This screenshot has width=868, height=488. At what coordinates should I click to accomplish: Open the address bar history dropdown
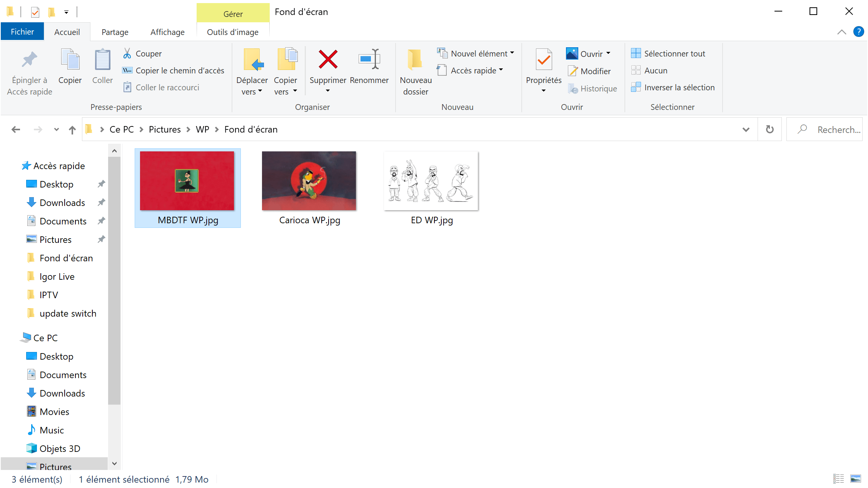(x=746, y=129)
